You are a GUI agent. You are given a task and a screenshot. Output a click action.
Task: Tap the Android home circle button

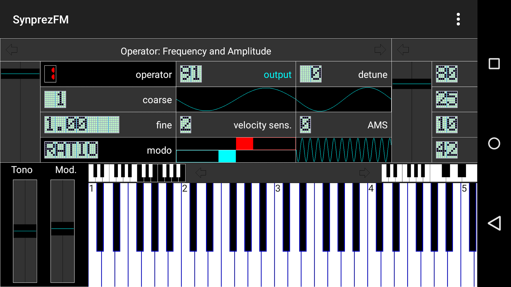point(494,143)
